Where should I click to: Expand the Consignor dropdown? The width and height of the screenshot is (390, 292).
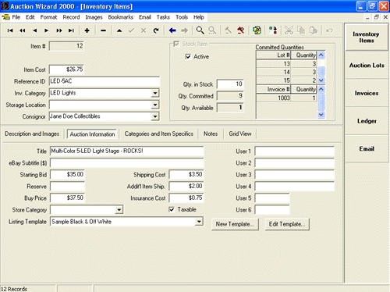[155, 116]
